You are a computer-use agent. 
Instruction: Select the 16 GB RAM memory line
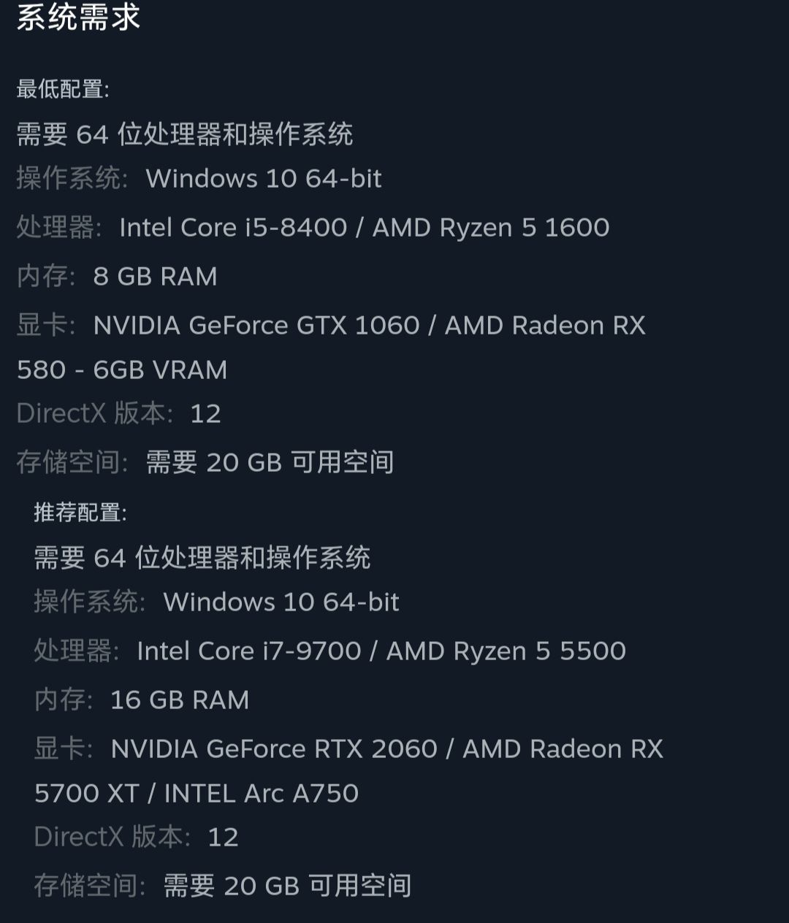(180, 700)
